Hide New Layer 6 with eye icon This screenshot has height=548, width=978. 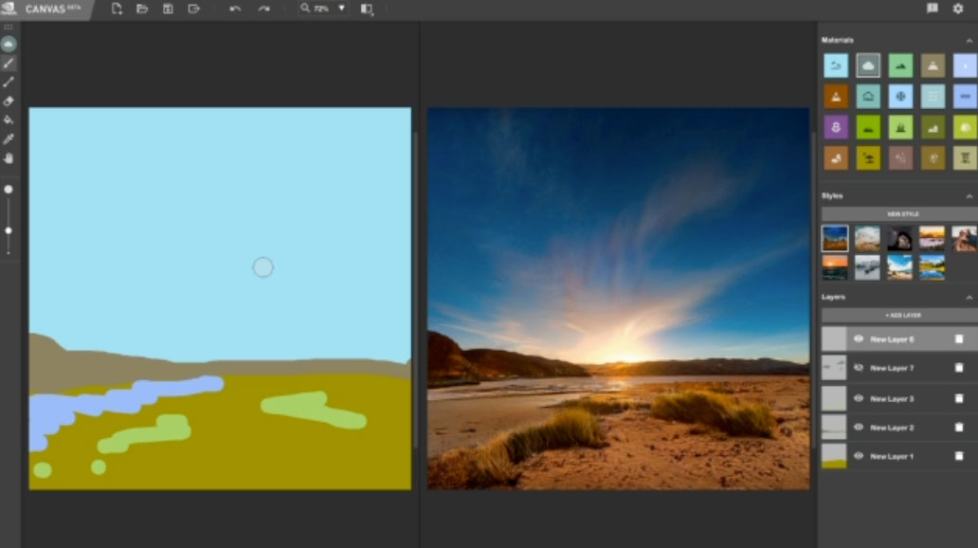(858, 338)
